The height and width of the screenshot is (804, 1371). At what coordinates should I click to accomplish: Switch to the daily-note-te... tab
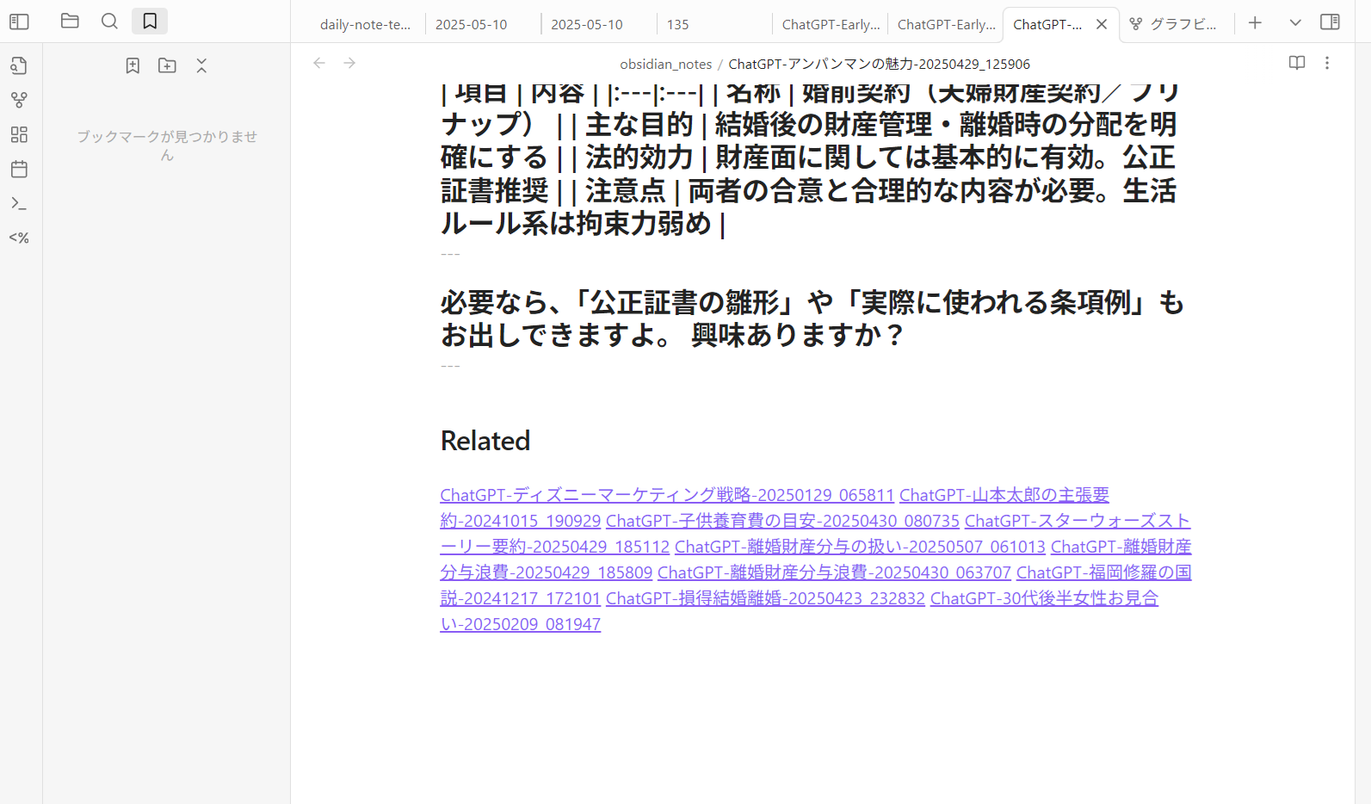pos(365,24)
